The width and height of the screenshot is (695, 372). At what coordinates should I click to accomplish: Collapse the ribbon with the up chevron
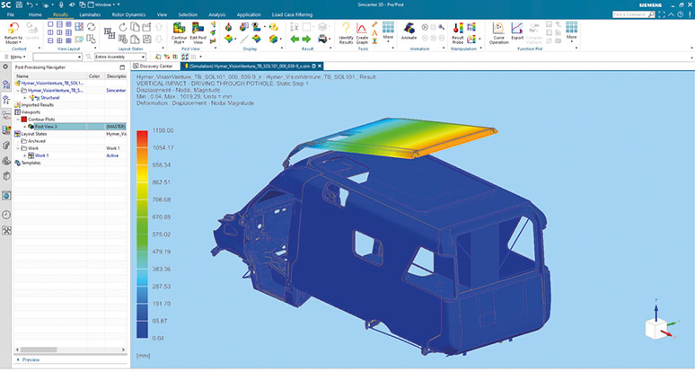pyautogui.click(x=671, y=14)
